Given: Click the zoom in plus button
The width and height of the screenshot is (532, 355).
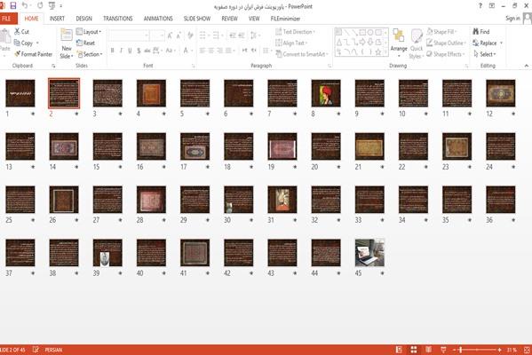Looking at the screenshot, I should 500,350.
